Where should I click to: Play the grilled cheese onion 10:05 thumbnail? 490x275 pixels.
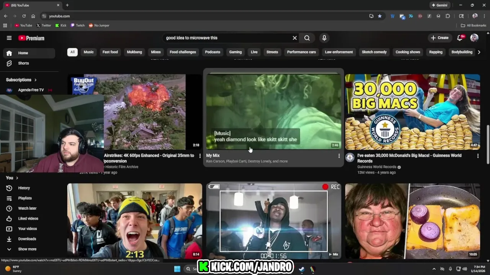[412, 221]
